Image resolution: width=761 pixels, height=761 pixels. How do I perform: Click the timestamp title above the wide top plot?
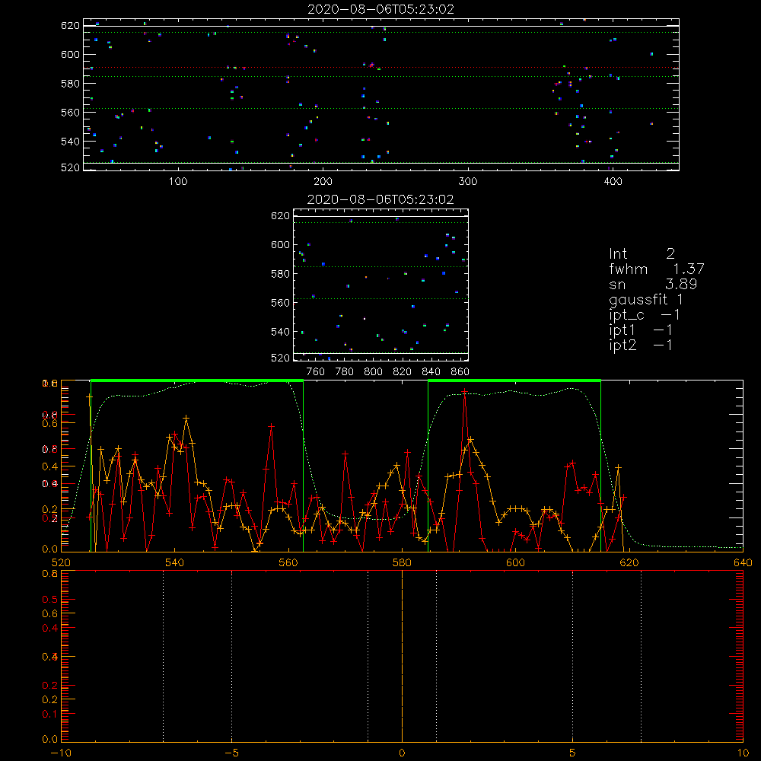point(381,9)
